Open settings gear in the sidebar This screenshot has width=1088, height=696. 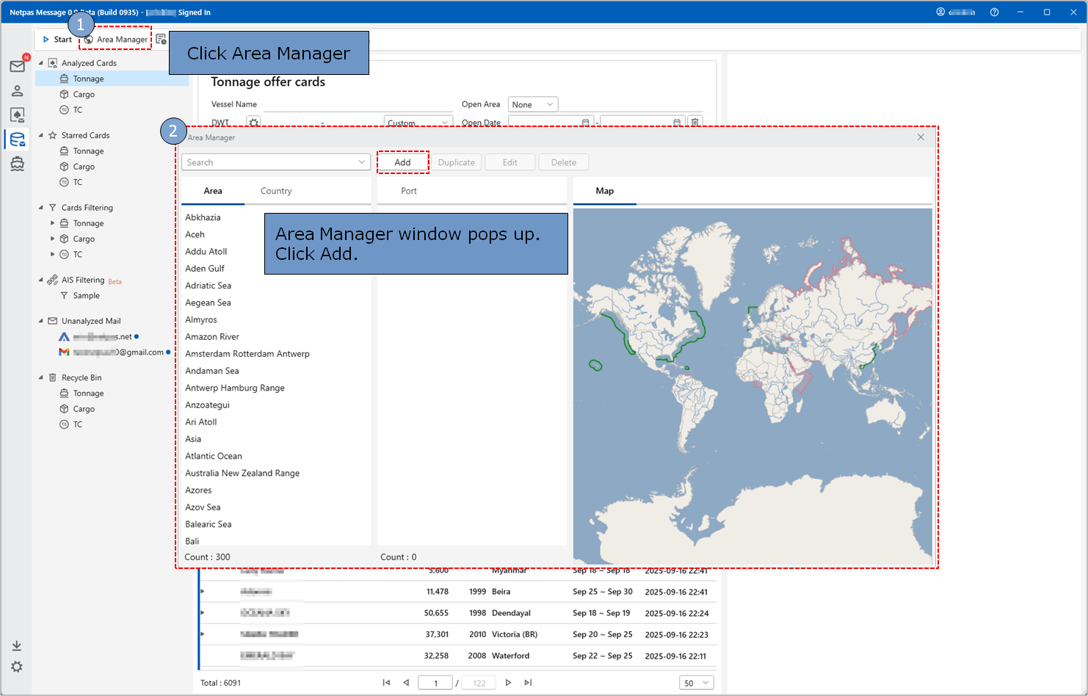point(17,667)
